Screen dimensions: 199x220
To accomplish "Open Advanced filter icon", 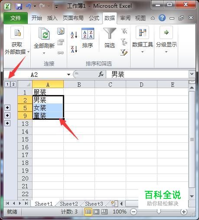I will 124,53.
